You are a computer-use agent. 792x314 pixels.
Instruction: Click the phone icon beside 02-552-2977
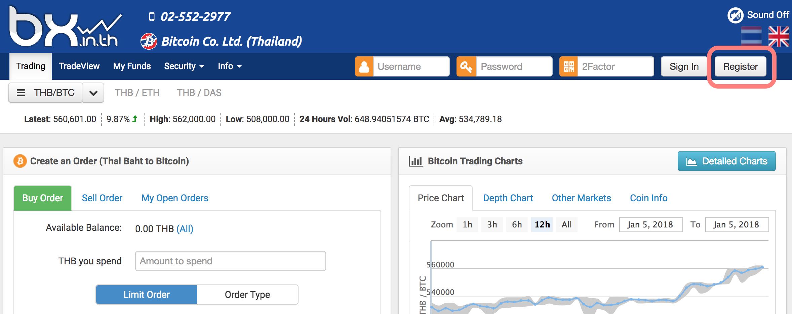152,16
